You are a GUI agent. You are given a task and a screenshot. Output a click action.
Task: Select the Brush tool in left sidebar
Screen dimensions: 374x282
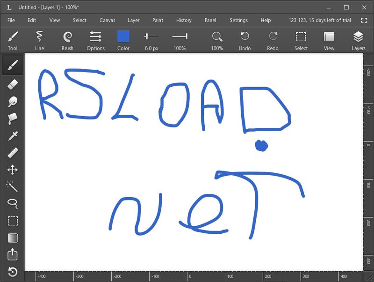pos(13,65)
